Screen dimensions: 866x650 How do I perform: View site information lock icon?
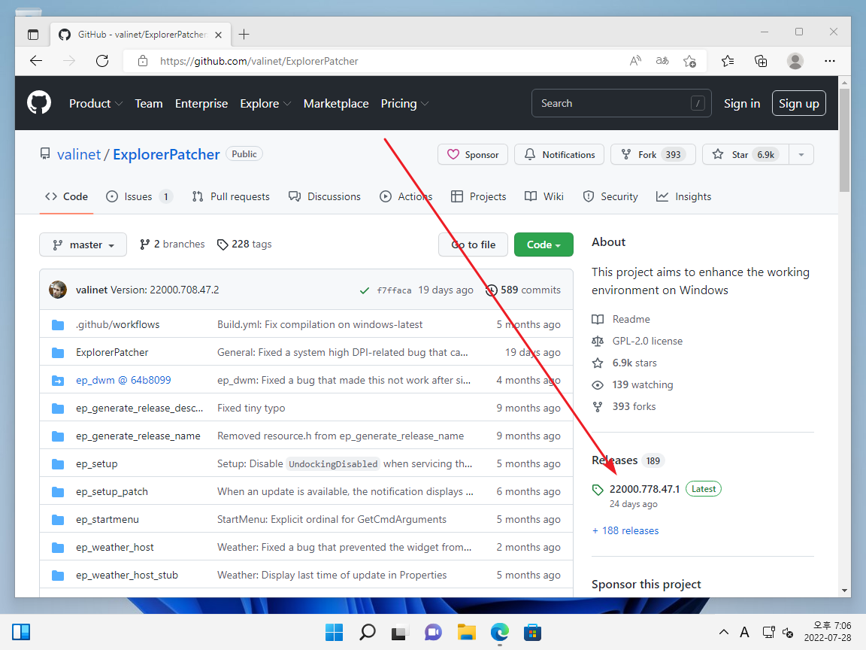(x=143, y=61)
